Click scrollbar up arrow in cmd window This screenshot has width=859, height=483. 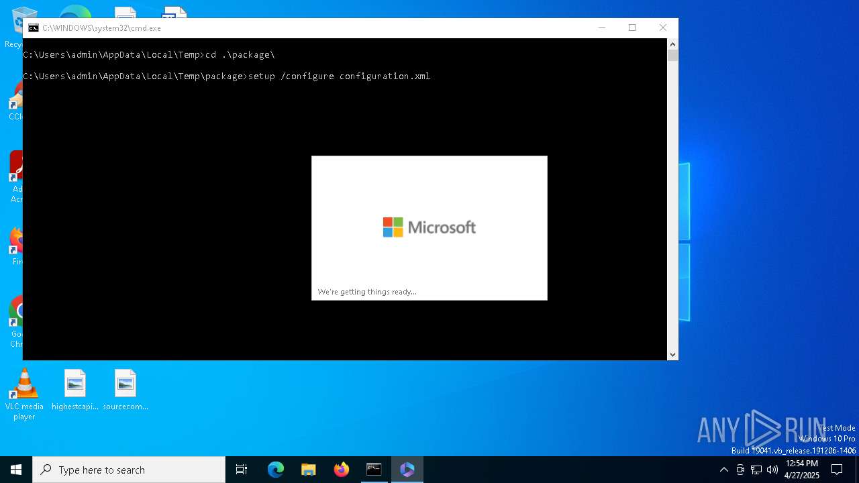(672, 44)
